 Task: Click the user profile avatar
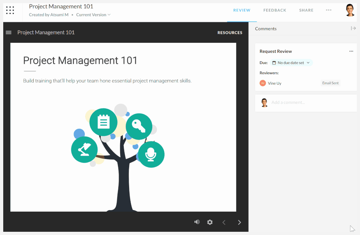coord(350,10)
